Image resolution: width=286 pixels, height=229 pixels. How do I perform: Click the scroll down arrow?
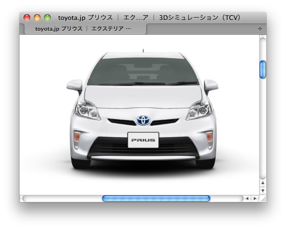click(263, 191)
